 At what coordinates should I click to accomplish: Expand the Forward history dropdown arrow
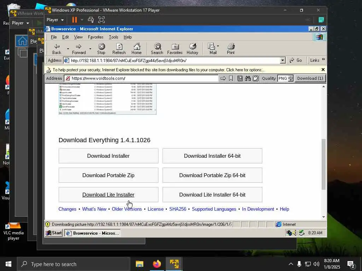(90, 49)
